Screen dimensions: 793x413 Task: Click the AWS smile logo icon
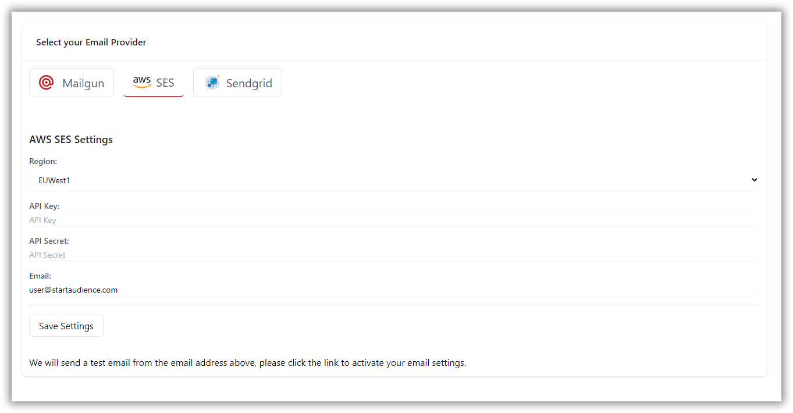142,82
